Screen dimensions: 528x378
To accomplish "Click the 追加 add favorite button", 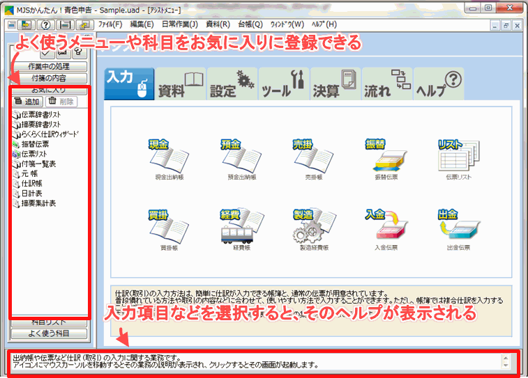I will 28,102.
